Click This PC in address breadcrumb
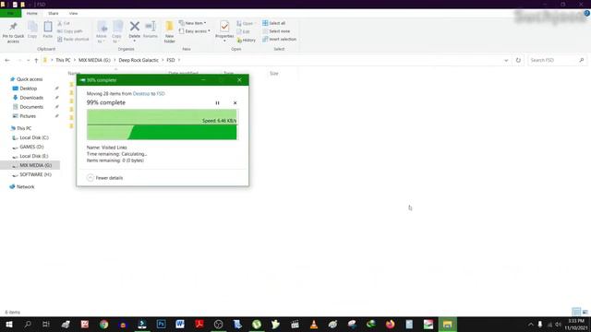591x332 pixels. tap(63, 60)
